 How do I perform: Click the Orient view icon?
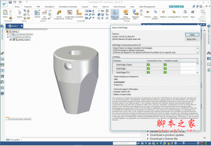coord(185,12)
